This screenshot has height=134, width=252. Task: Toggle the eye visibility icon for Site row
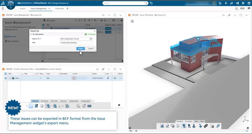(115, 78)
